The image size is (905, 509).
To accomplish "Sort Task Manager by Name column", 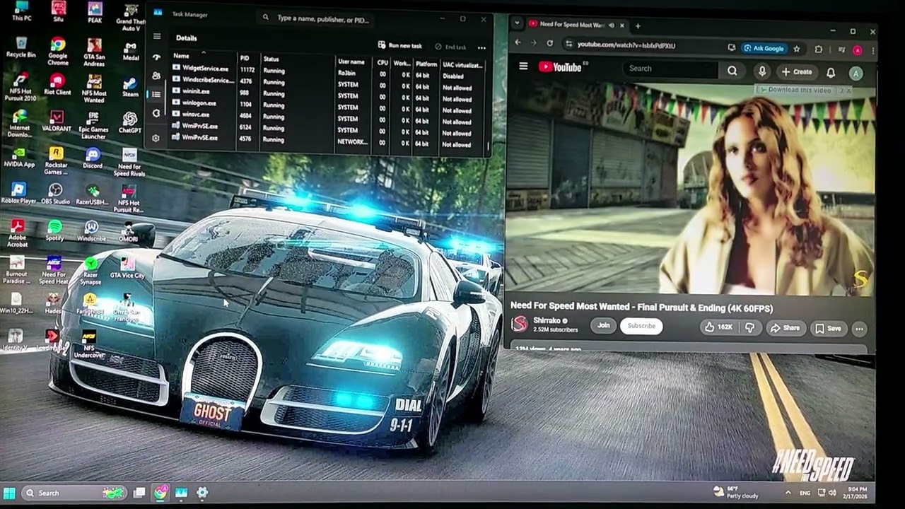I will (x=181, y=55).
